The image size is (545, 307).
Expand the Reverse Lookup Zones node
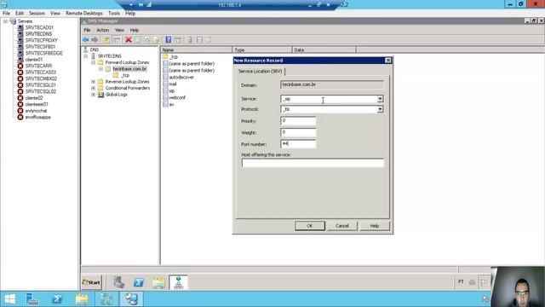pyautogui.click(x=93, y=82)
